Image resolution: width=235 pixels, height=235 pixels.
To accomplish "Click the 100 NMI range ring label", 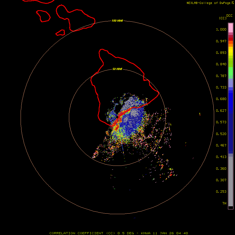I will [117, 21].
